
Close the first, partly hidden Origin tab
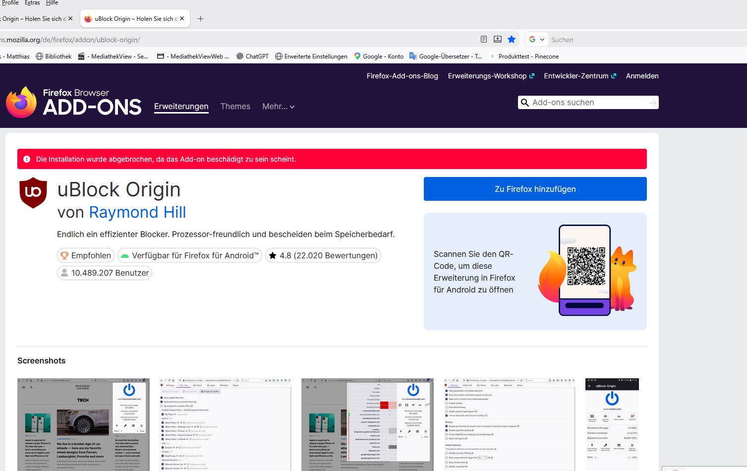tap(70, 19)
